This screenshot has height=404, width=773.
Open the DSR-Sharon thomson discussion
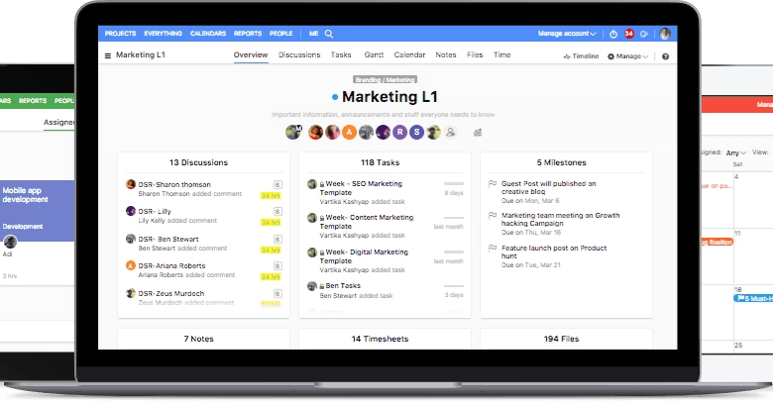click(x=174, y=184)
